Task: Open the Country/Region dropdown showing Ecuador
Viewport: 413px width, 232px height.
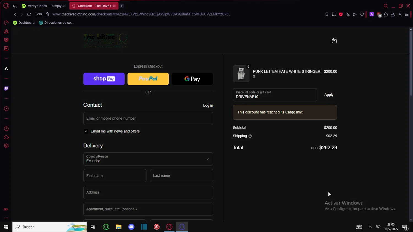Action: pyautogui.click(x=148, y=159)
